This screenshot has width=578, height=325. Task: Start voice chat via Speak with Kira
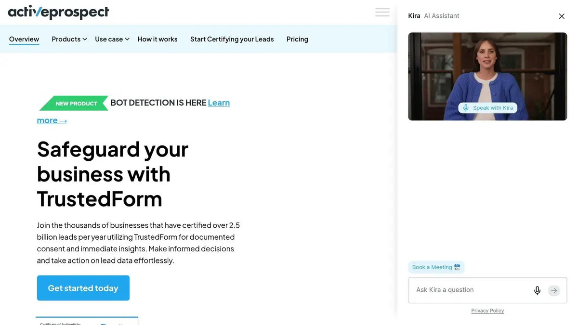pos(487,108)
